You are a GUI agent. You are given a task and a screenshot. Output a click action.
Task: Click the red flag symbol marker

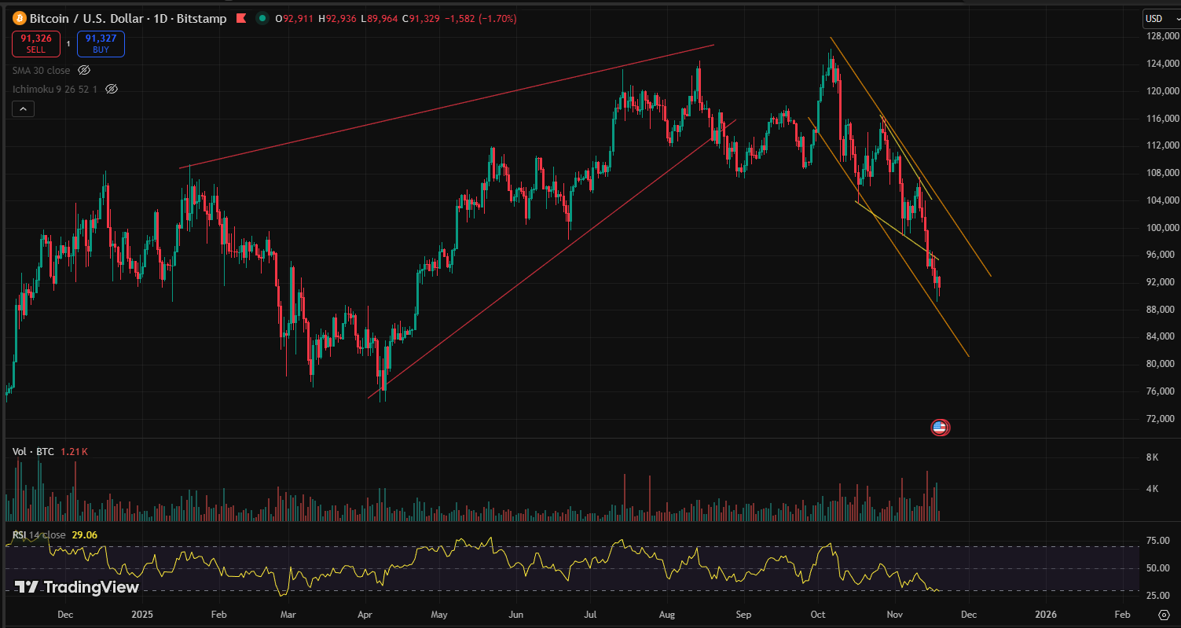241,18
